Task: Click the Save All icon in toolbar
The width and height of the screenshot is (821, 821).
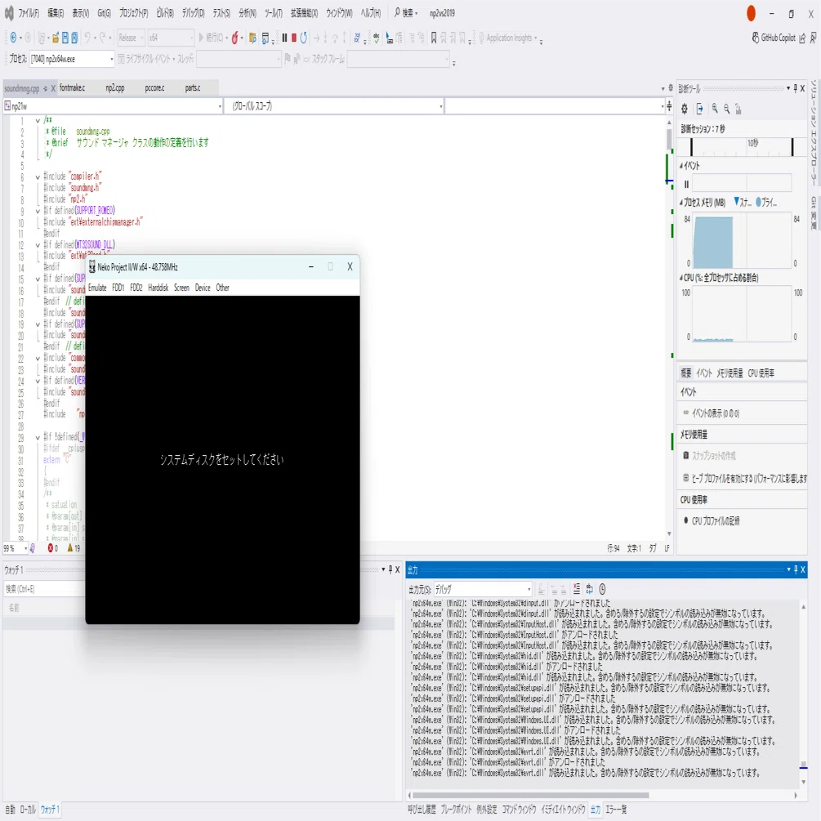Action: coord(74,38)
